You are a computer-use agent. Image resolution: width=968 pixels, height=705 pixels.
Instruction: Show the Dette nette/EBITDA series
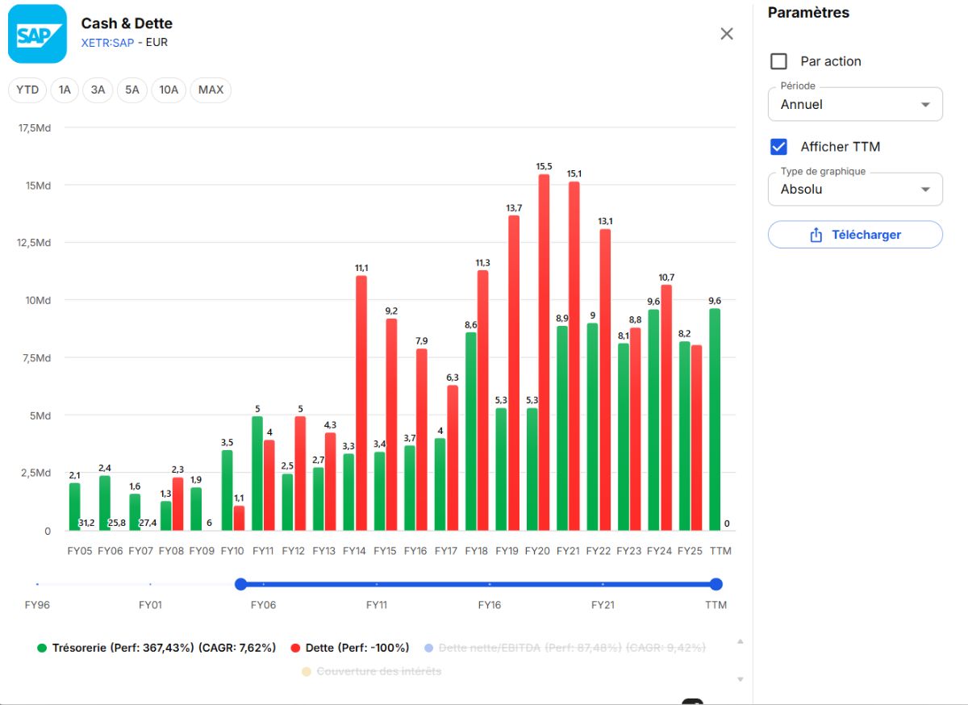coord(565,648)
